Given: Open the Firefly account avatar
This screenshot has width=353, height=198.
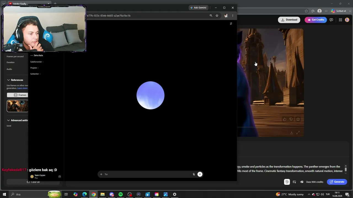Looking at the screenshot, I should click(x=347, y=20).
